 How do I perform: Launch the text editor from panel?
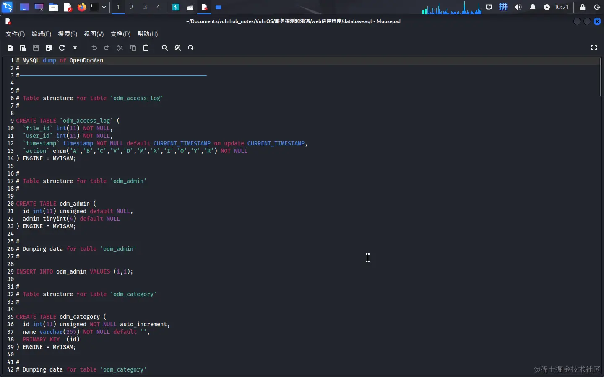pyautogui.click(x=68, y=7)
